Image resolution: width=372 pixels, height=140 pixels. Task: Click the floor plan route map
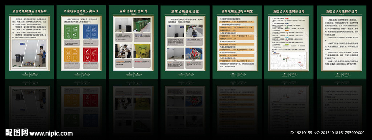289,61
